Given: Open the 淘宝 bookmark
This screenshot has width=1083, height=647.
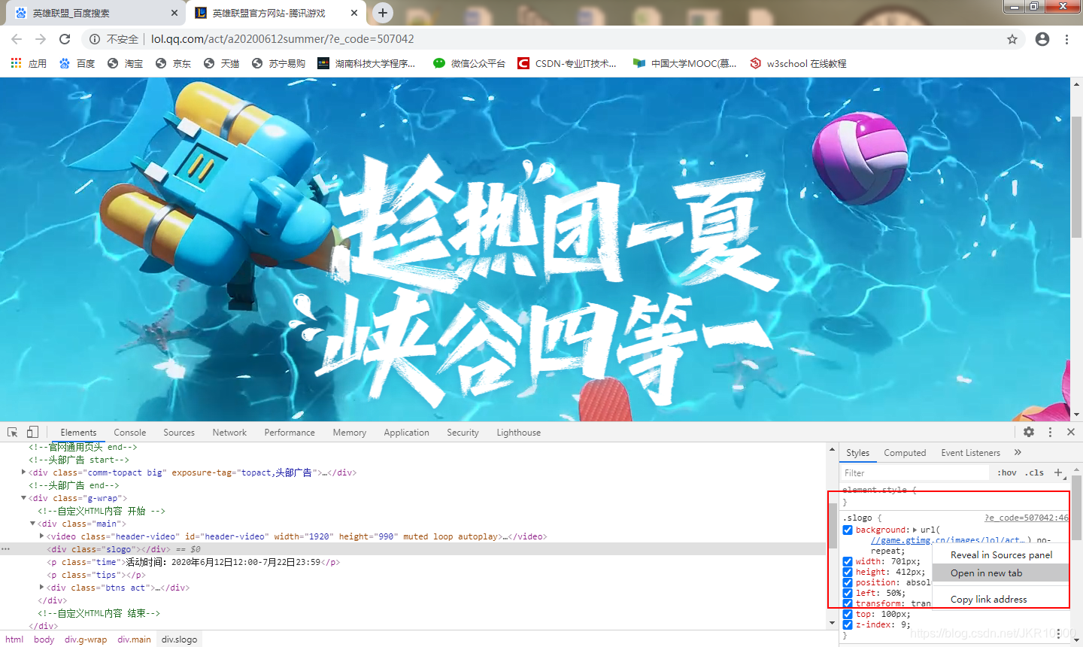Looking at the screenshot, I should tap(125, 63).
